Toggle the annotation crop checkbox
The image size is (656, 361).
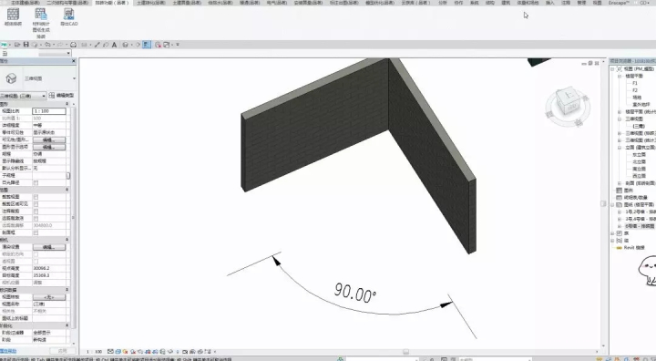pos(36,211)
